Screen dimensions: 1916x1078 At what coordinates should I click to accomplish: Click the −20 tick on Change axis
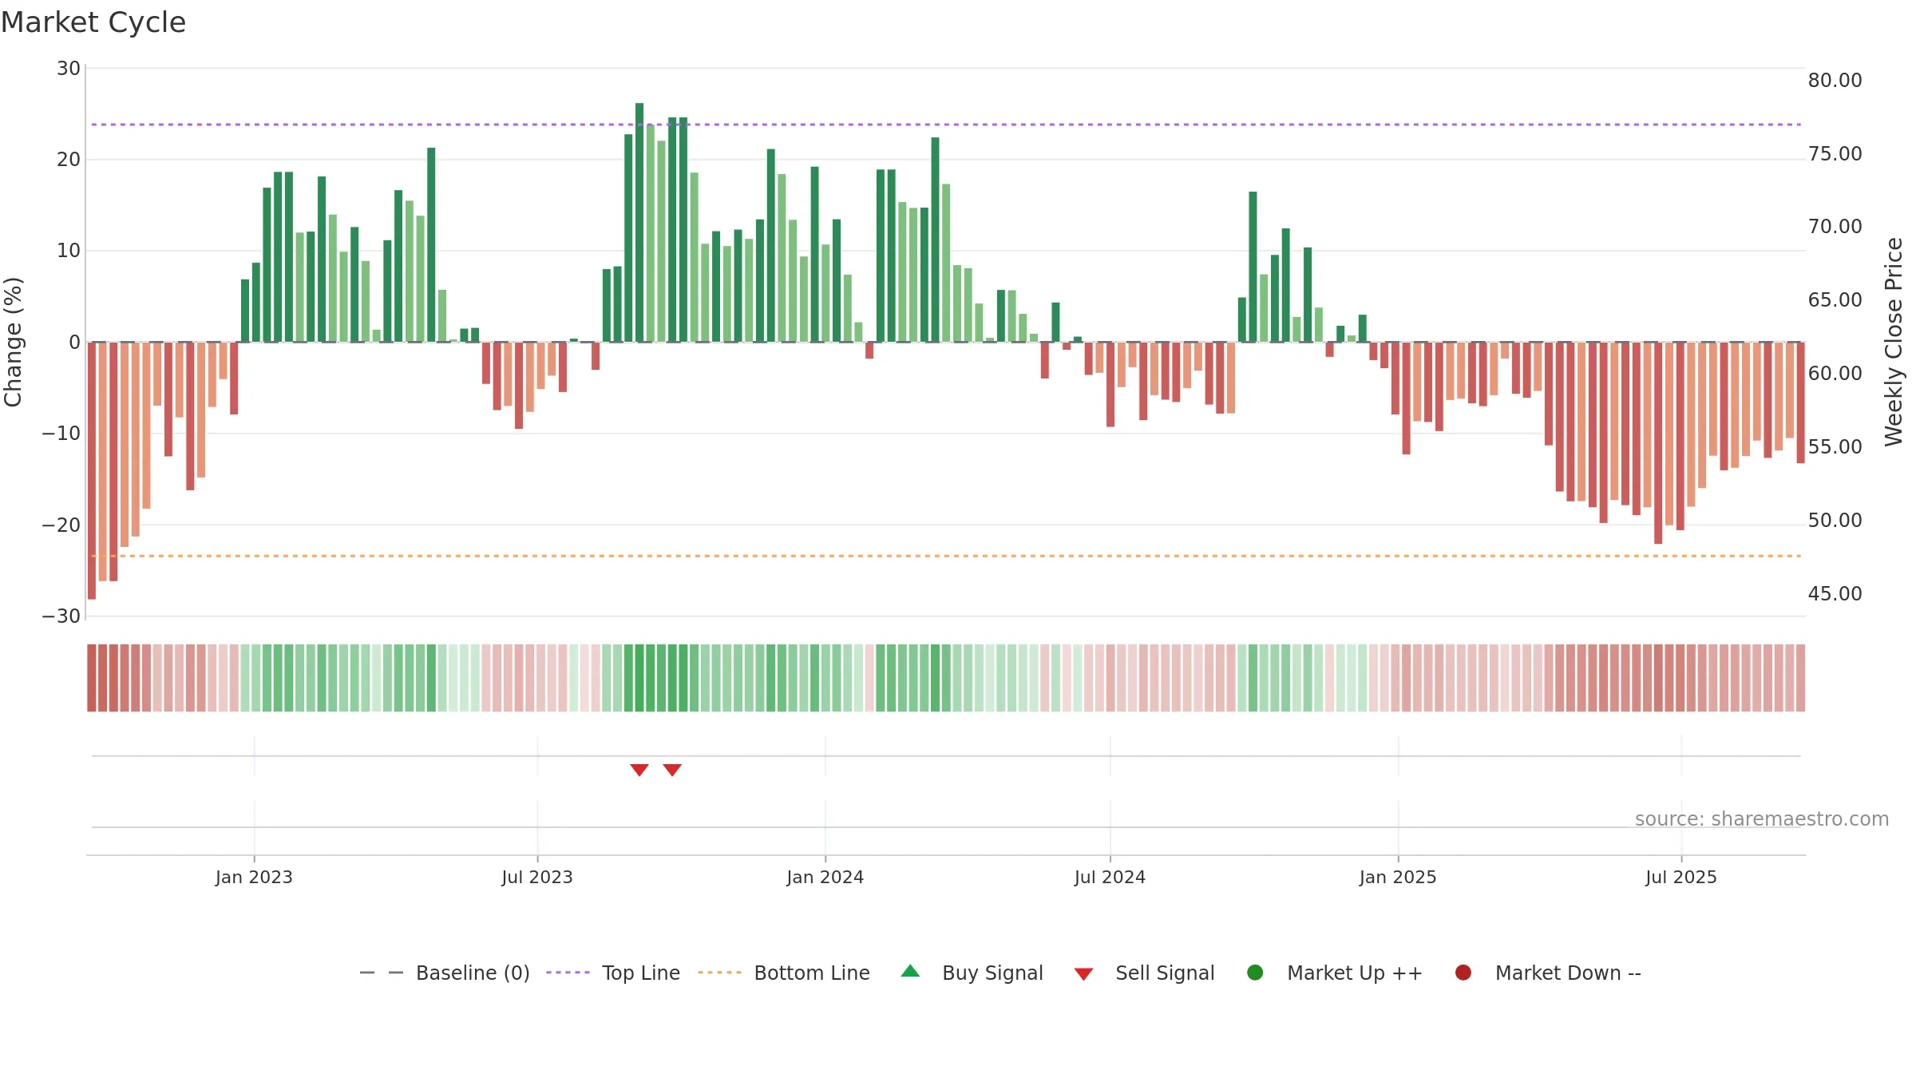61,525
